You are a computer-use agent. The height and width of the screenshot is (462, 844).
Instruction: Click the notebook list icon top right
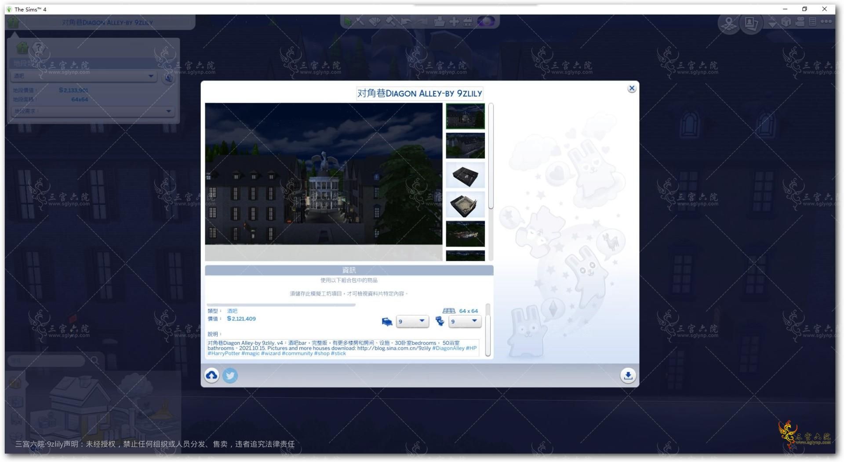[x=812, y=21]
